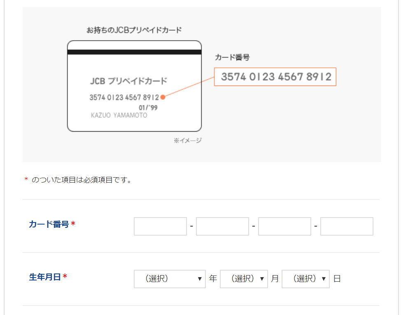401x315 pixels.
Task: Click the card number printed on the sample card
Action: [124, 97]
